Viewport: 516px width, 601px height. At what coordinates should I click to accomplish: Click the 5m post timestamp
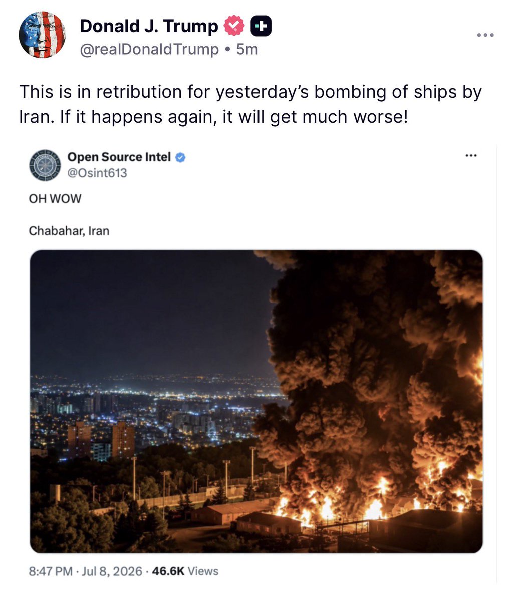[247, 49]
